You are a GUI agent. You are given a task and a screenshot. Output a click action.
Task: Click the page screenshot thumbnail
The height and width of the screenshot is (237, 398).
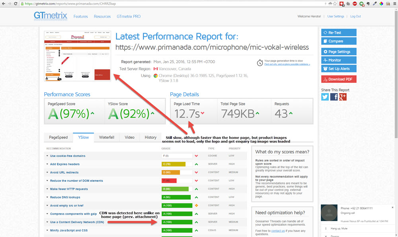[x=78, y=56]
